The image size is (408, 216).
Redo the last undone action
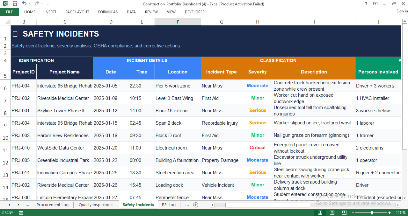(x=37, y=3)
